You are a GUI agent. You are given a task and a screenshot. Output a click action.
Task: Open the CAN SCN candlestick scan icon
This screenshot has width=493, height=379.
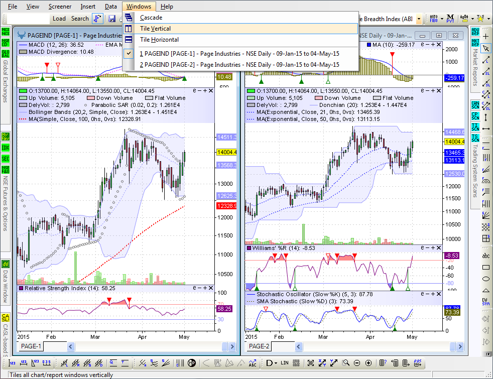point(475,105)
